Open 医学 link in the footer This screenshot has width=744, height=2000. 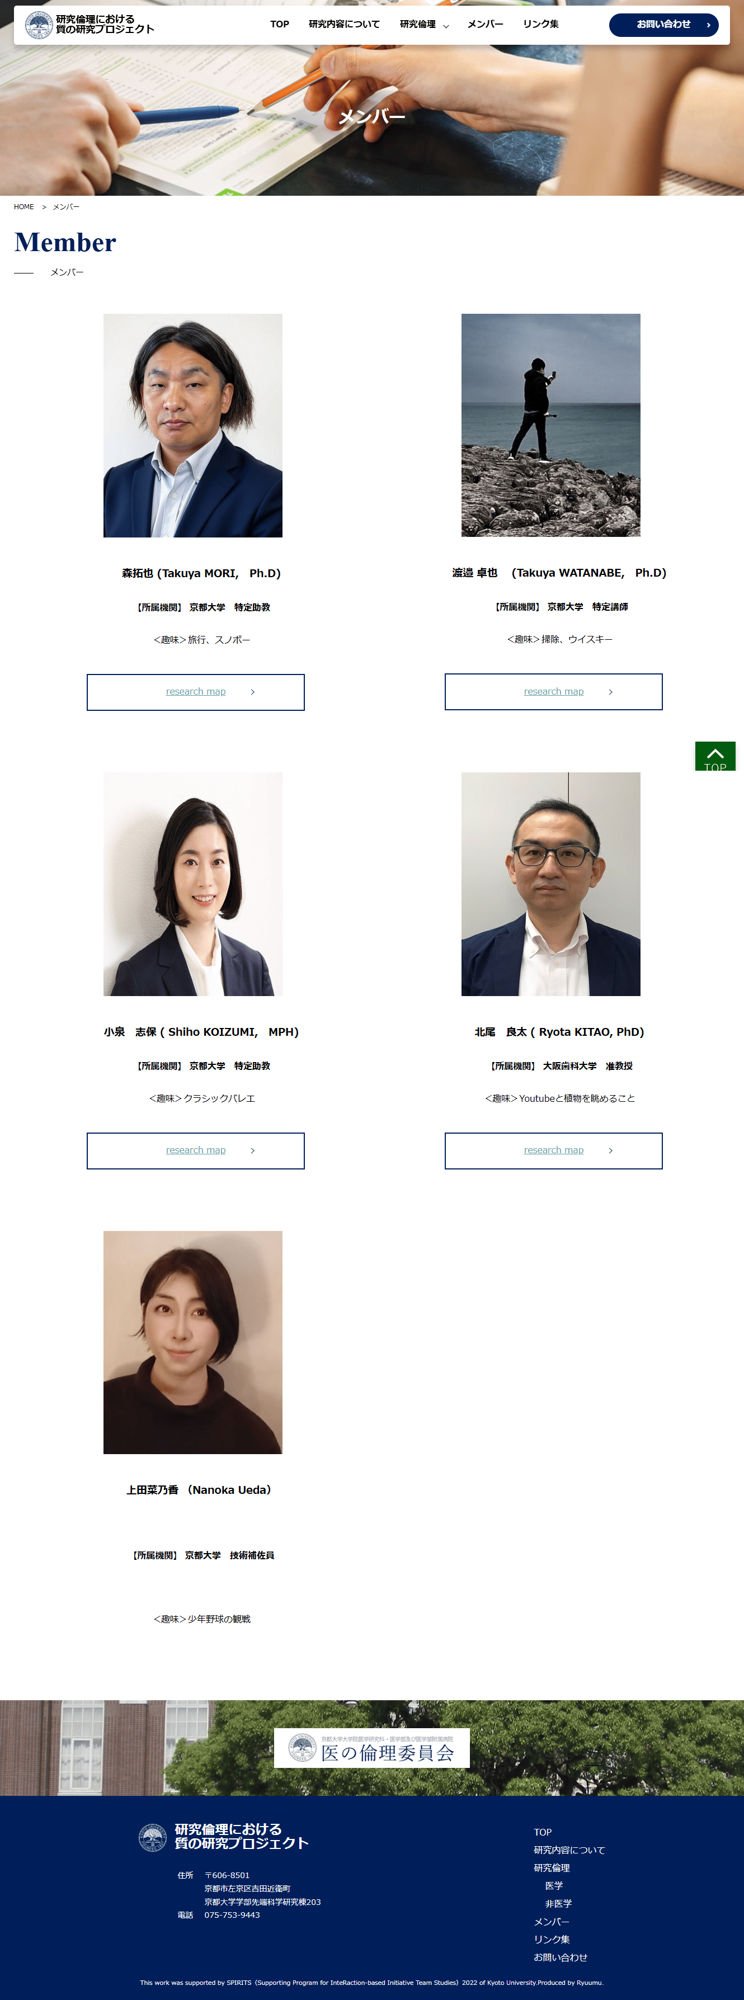(554, 1885)
